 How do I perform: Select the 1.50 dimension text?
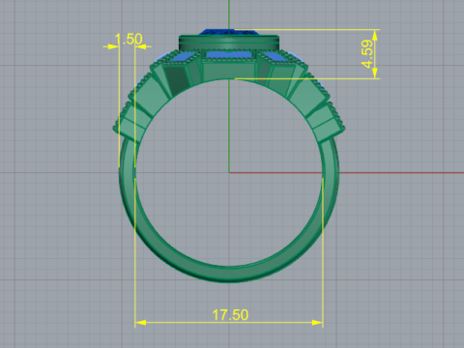pyautogui.click(x=129, y=40)
